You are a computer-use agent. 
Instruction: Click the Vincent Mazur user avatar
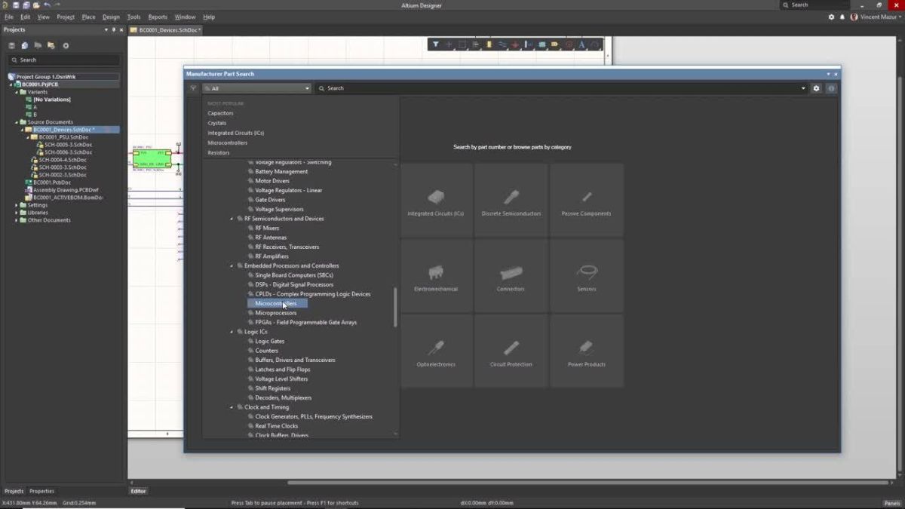[853, 17]
